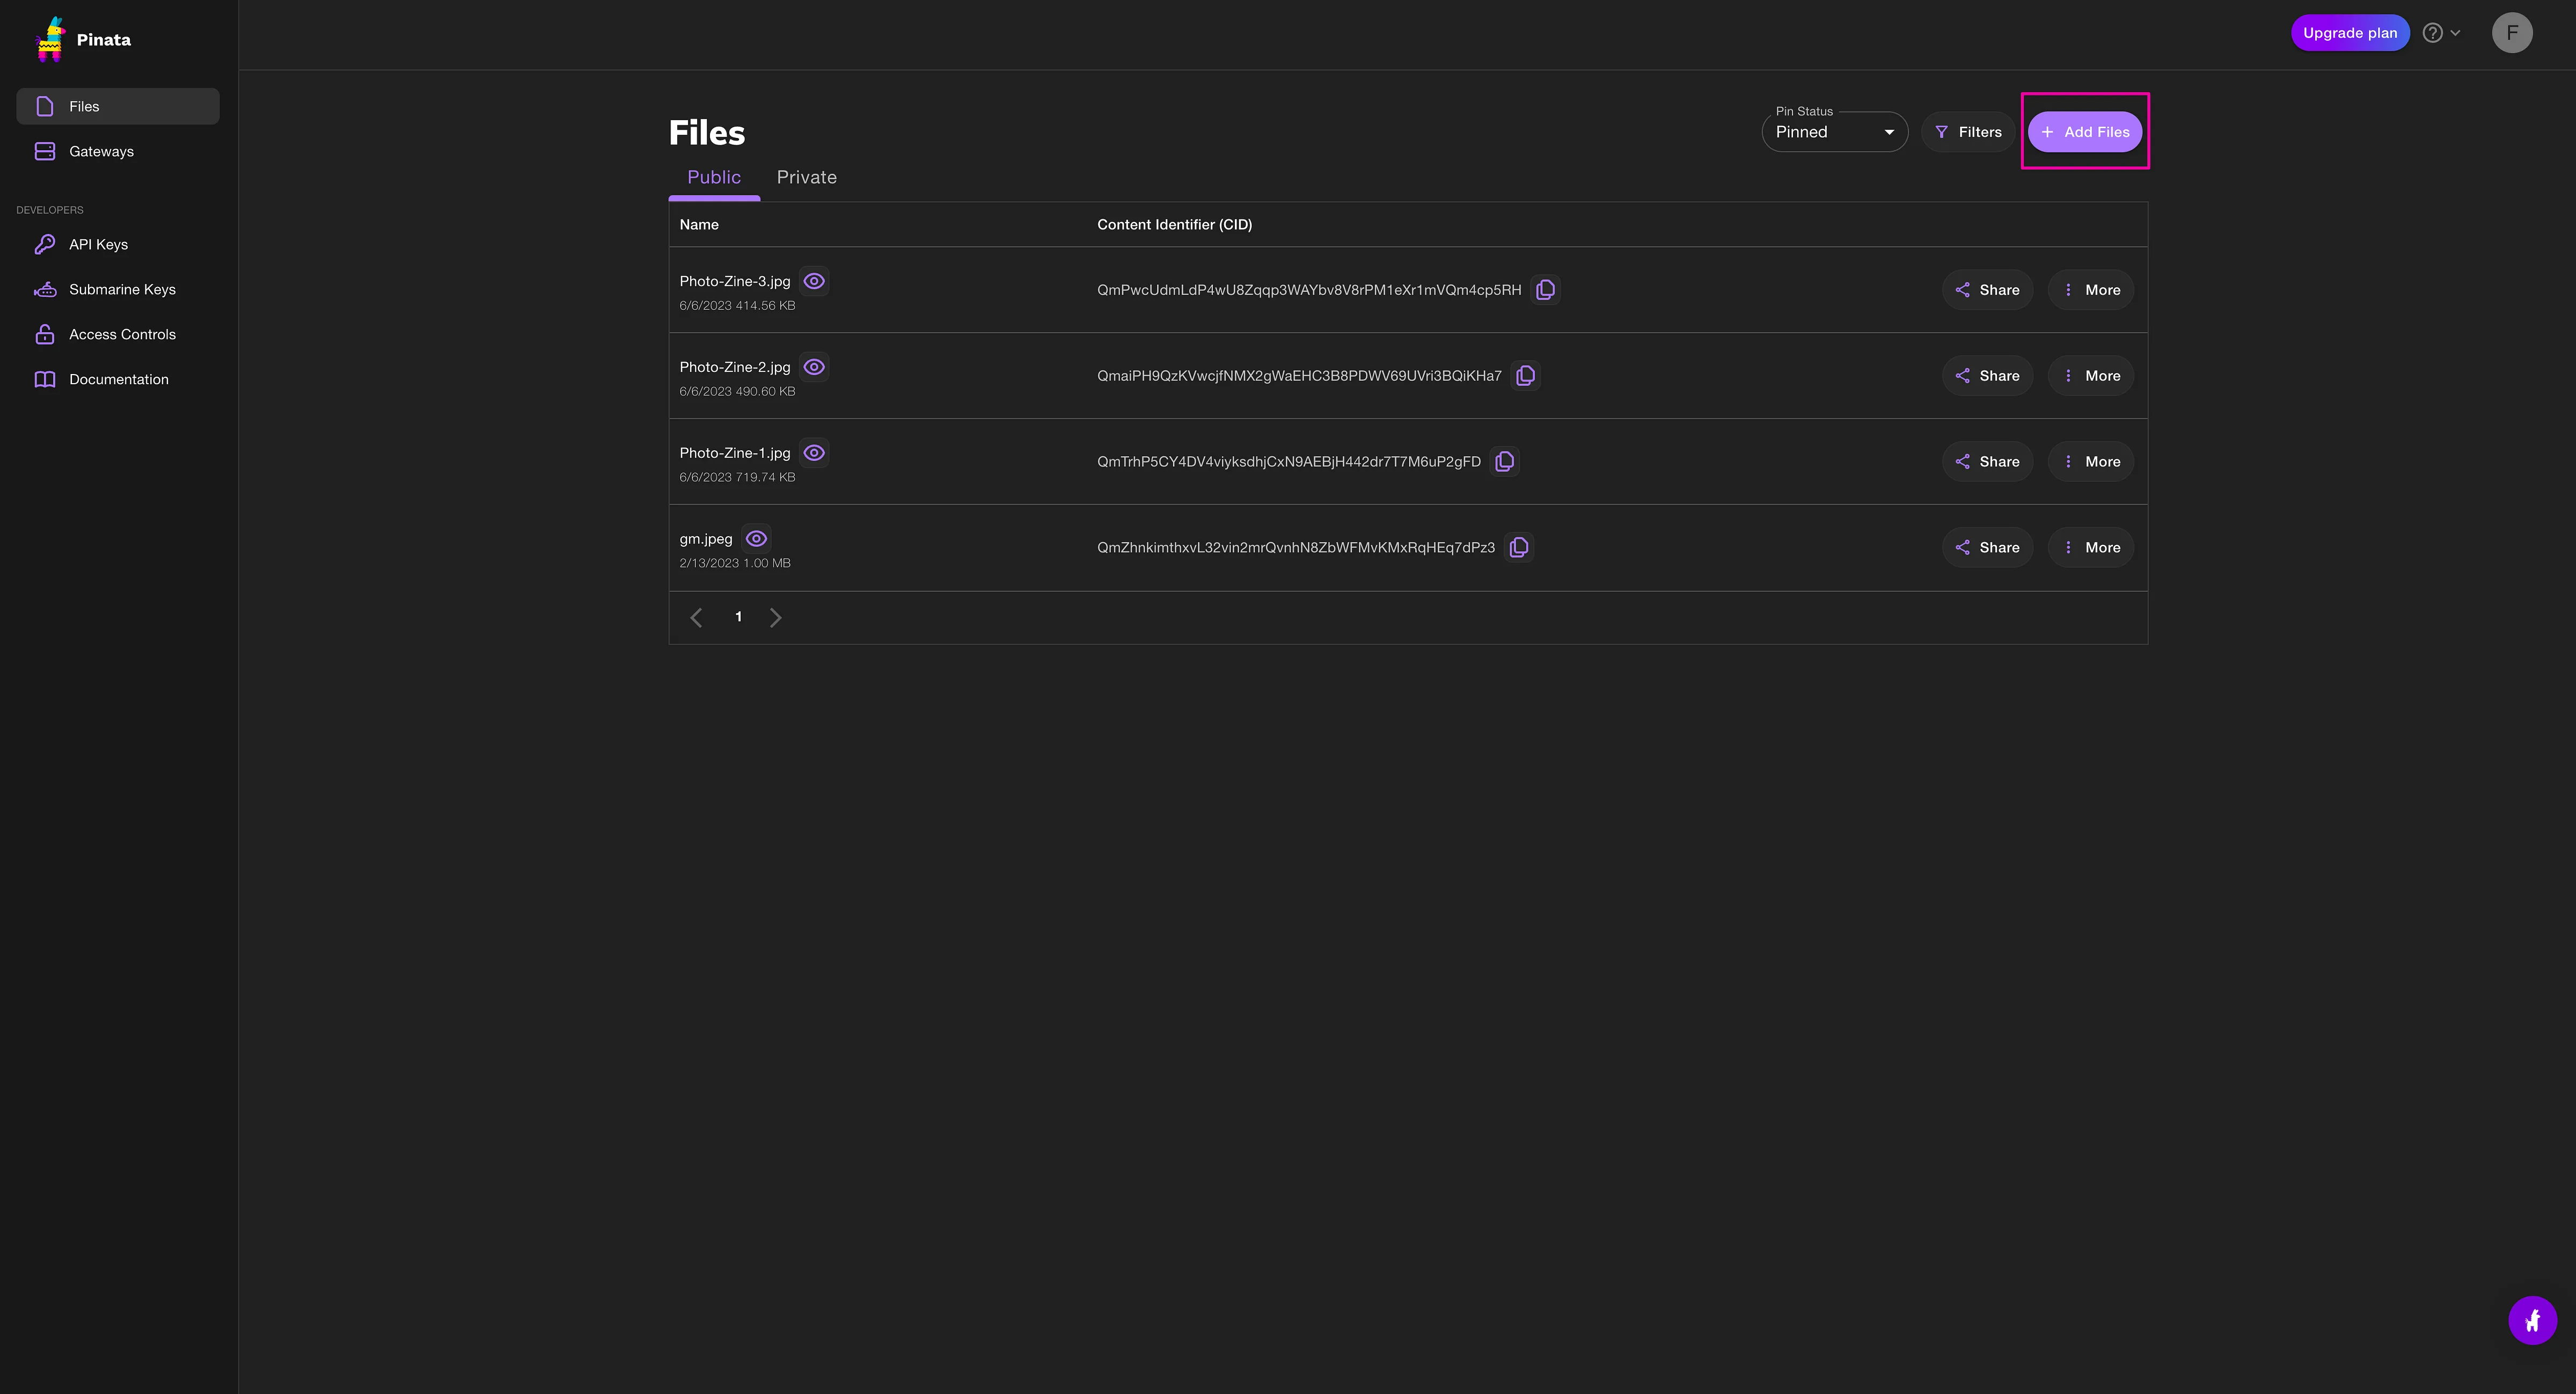This screenshot has width=2576, height=1394.
Task: Open More menu for Photo-Zine-2.jpg
Action: tap(2090, 376)
